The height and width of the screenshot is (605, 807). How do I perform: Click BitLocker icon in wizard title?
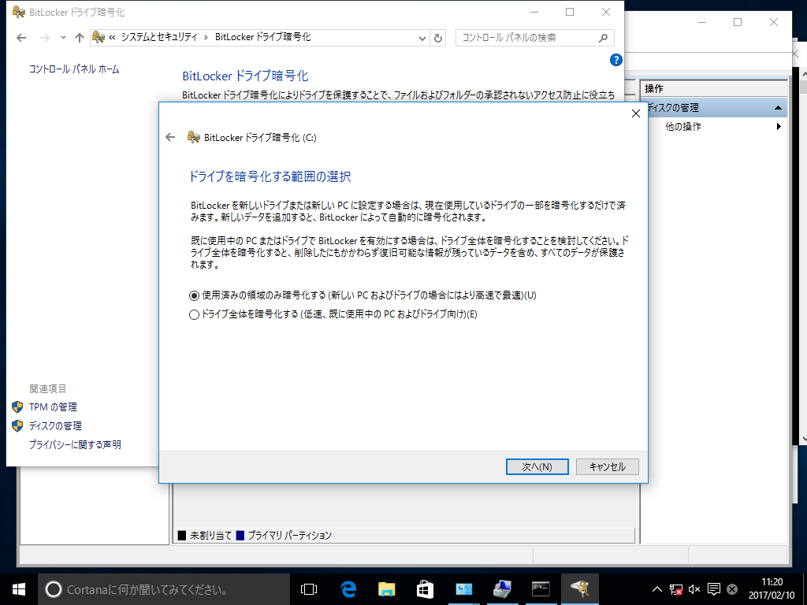coord(194,137)
